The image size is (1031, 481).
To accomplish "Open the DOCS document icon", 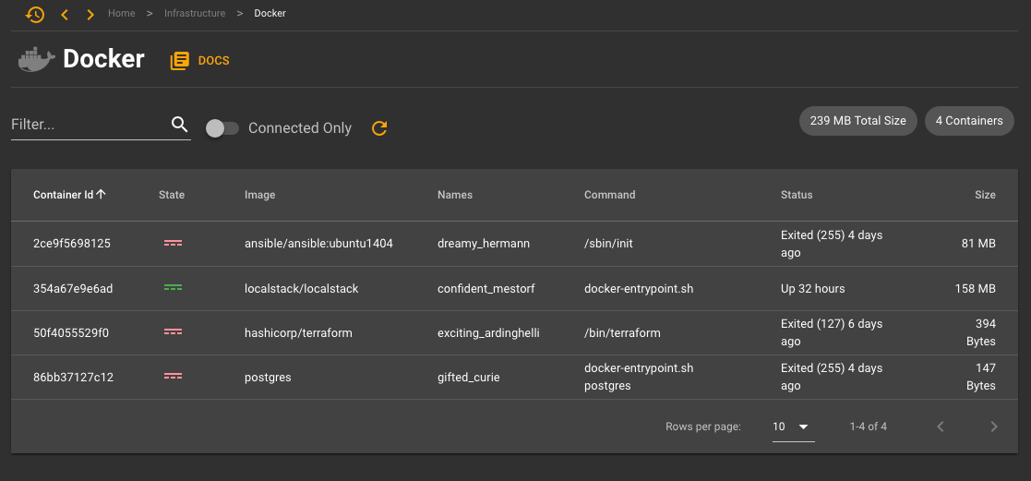I will tap(179, 61).
